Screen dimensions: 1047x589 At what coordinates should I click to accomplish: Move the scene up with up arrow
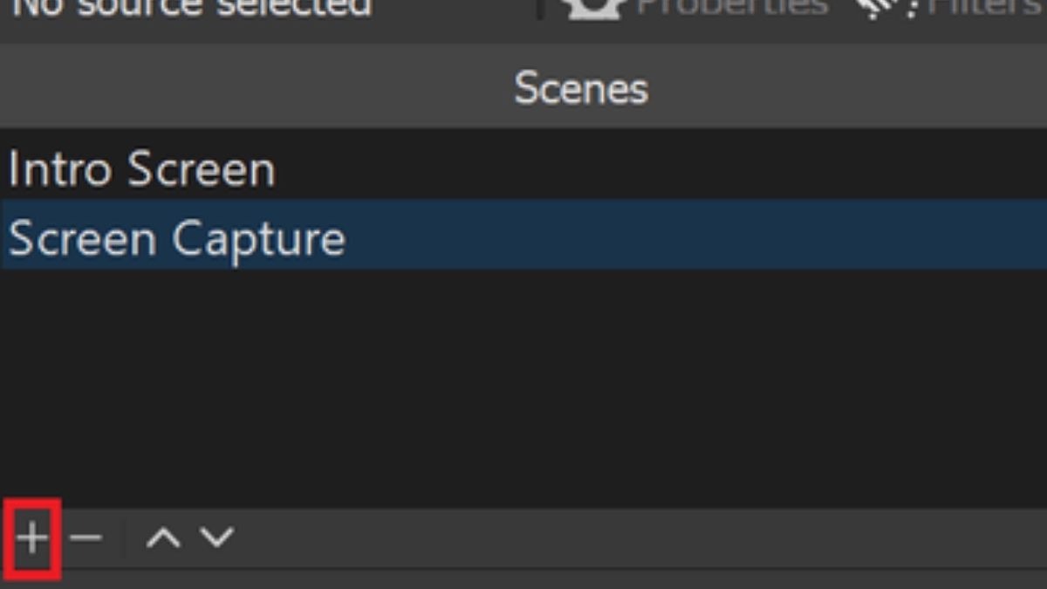(x=163, y=538)
